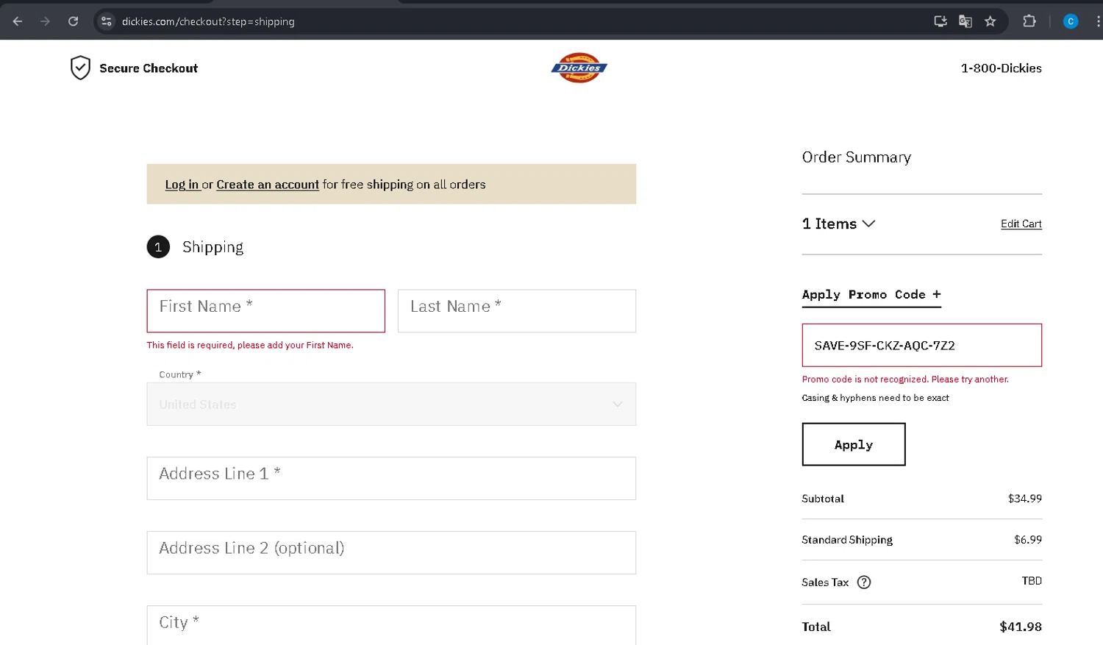Click the promo code input field

coord(921,345)
